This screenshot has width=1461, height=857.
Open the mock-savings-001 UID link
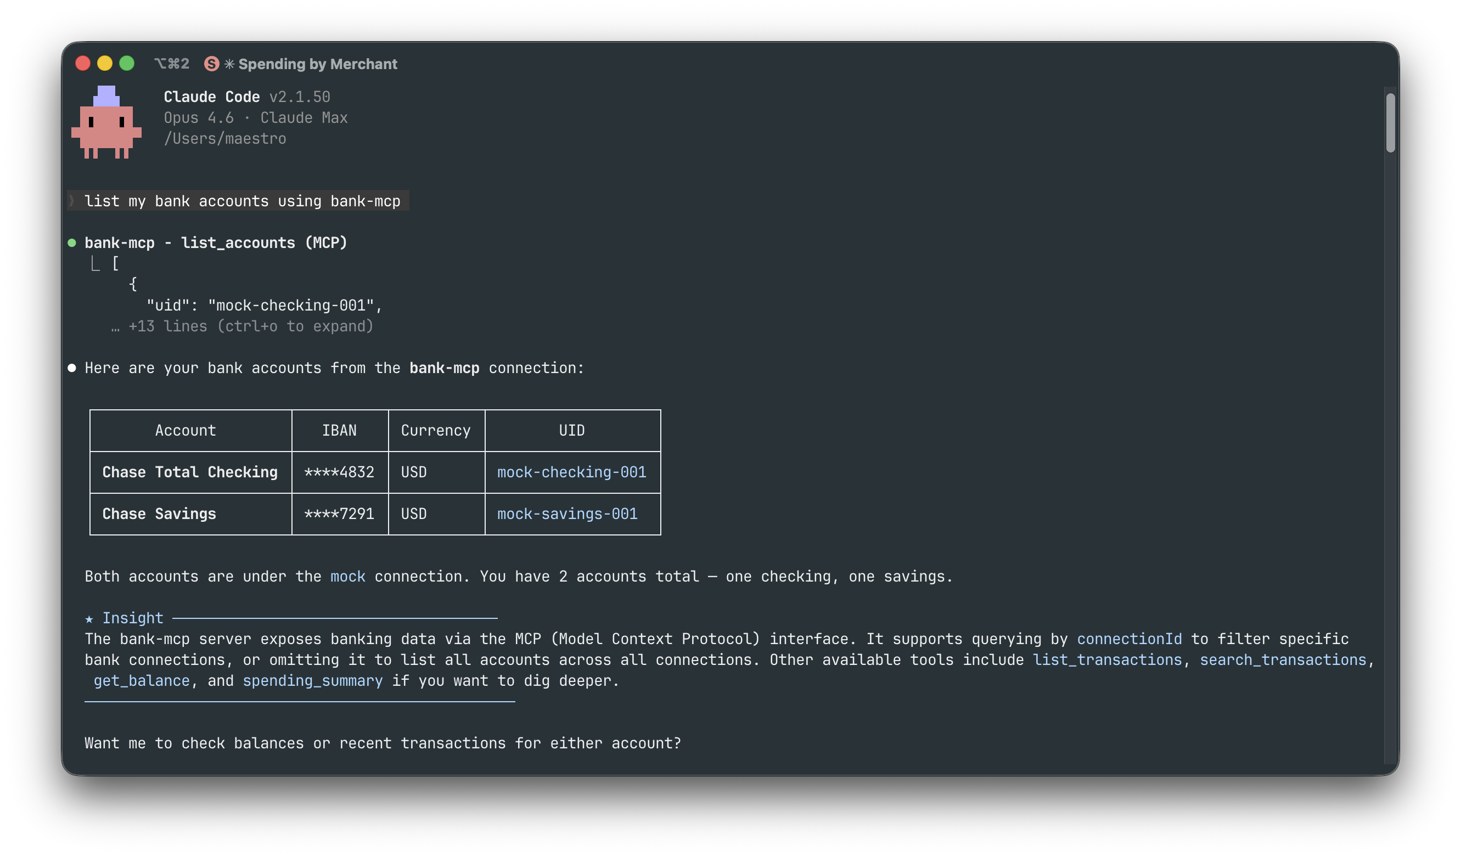pyautogui.click(x=567, y=514)
